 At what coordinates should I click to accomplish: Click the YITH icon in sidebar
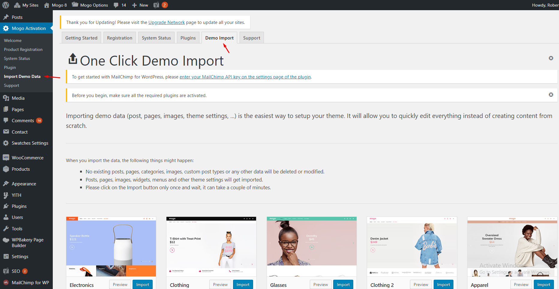[6, 195]
